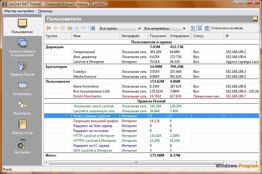The width and height of the screenshot is (262, 174).
Task: Show daily statistics (D button)
Action: (193, 28)
